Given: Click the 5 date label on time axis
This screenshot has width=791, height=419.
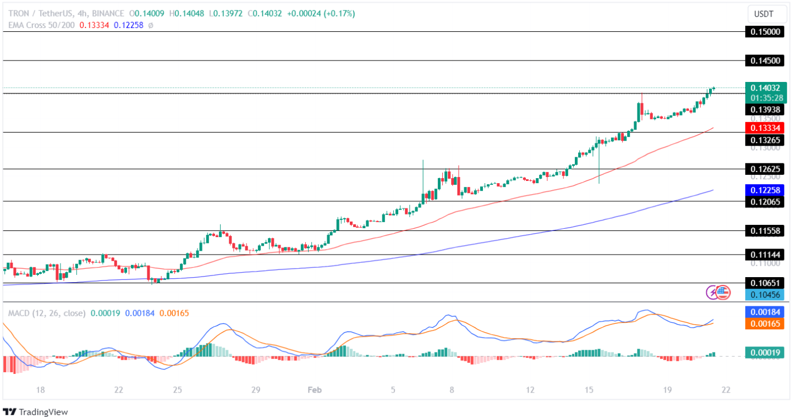Looking at the screenshot, I should point(393,390).
